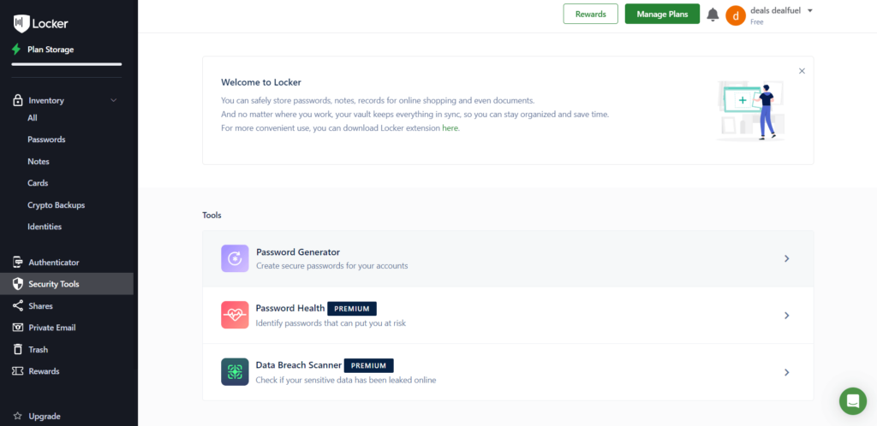Dismiss the Welcome to Locker banner
Screen dimensions: 877x426
(802, 71)
